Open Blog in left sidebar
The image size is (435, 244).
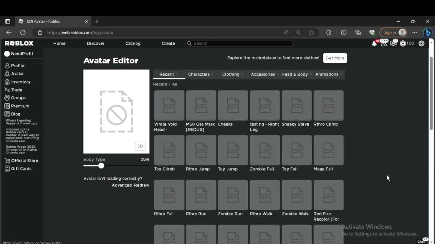tap(12, 114)
